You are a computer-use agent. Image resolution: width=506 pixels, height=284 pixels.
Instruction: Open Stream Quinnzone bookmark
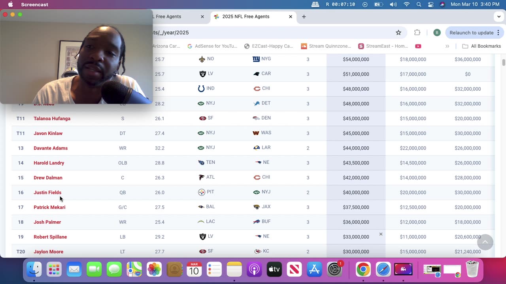point(326,46)
